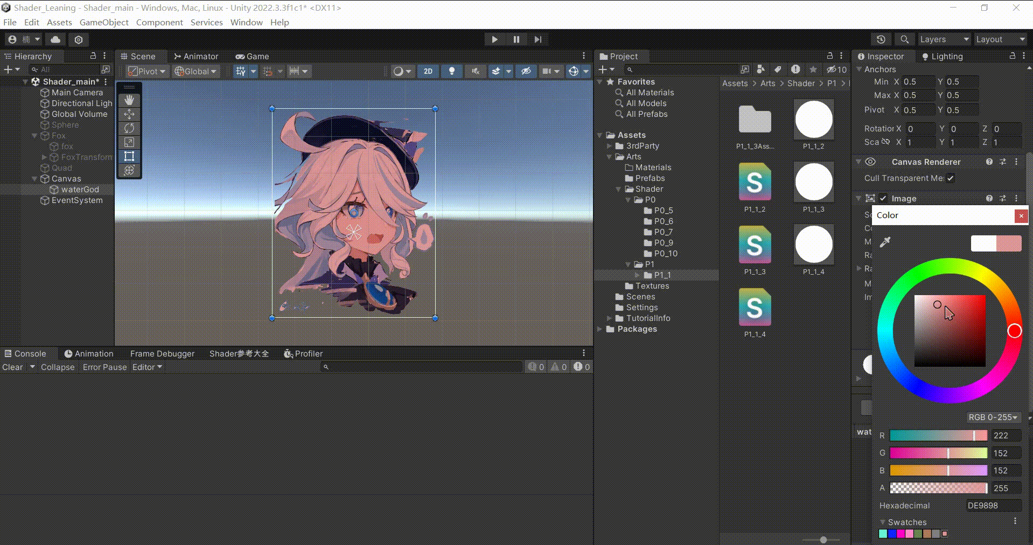The image size is (1033, 545).
Task: Select the Rotate tool in Scene
Action: click(x=129, y=128)
